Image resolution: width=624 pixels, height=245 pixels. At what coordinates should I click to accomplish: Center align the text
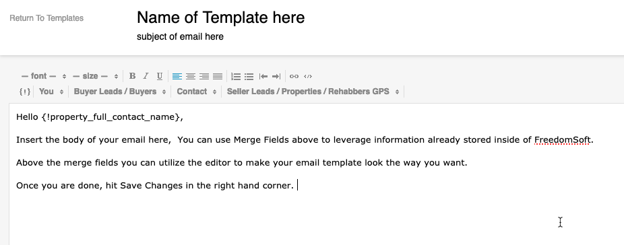click(191, 76)
